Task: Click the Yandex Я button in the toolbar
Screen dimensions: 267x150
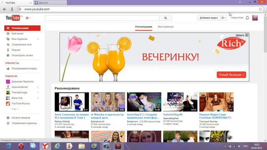Action: click(12, 9)
